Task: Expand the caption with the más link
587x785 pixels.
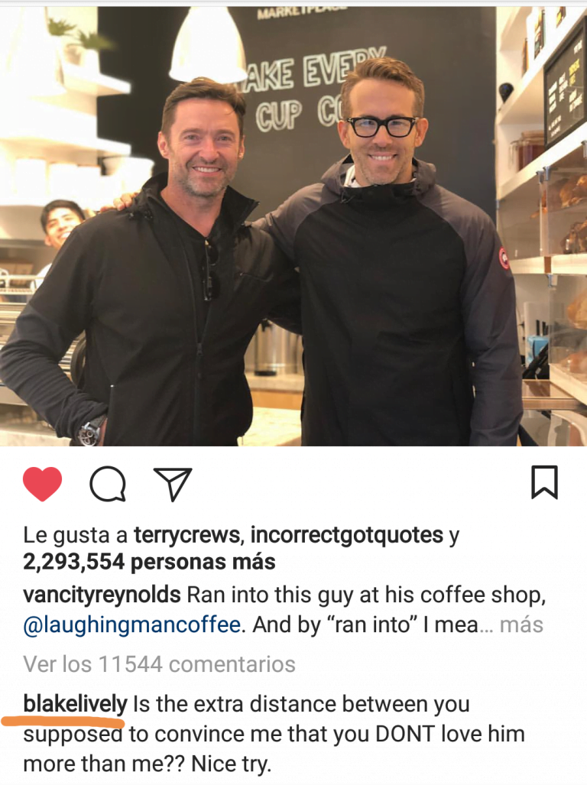Action: tap(521, 624)
